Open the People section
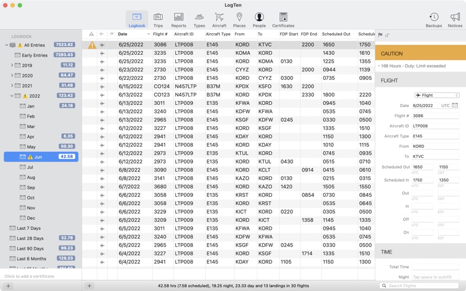Image resolution: width=466 pixels, height=291 pixels. [259, 20]
